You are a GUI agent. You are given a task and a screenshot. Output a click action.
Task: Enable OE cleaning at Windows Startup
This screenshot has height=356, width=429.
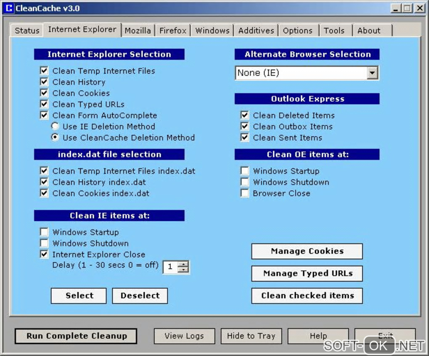pyautogui.click(x=245, y=171)
